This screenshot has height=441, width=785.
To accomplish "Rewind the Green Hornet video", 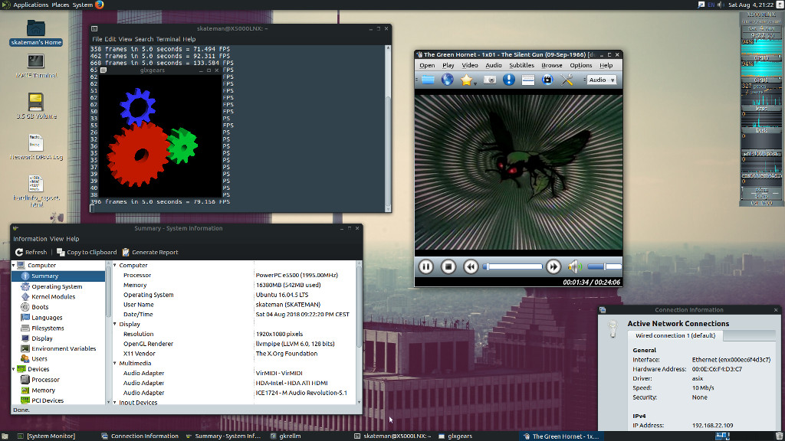I will coord(471,266).
